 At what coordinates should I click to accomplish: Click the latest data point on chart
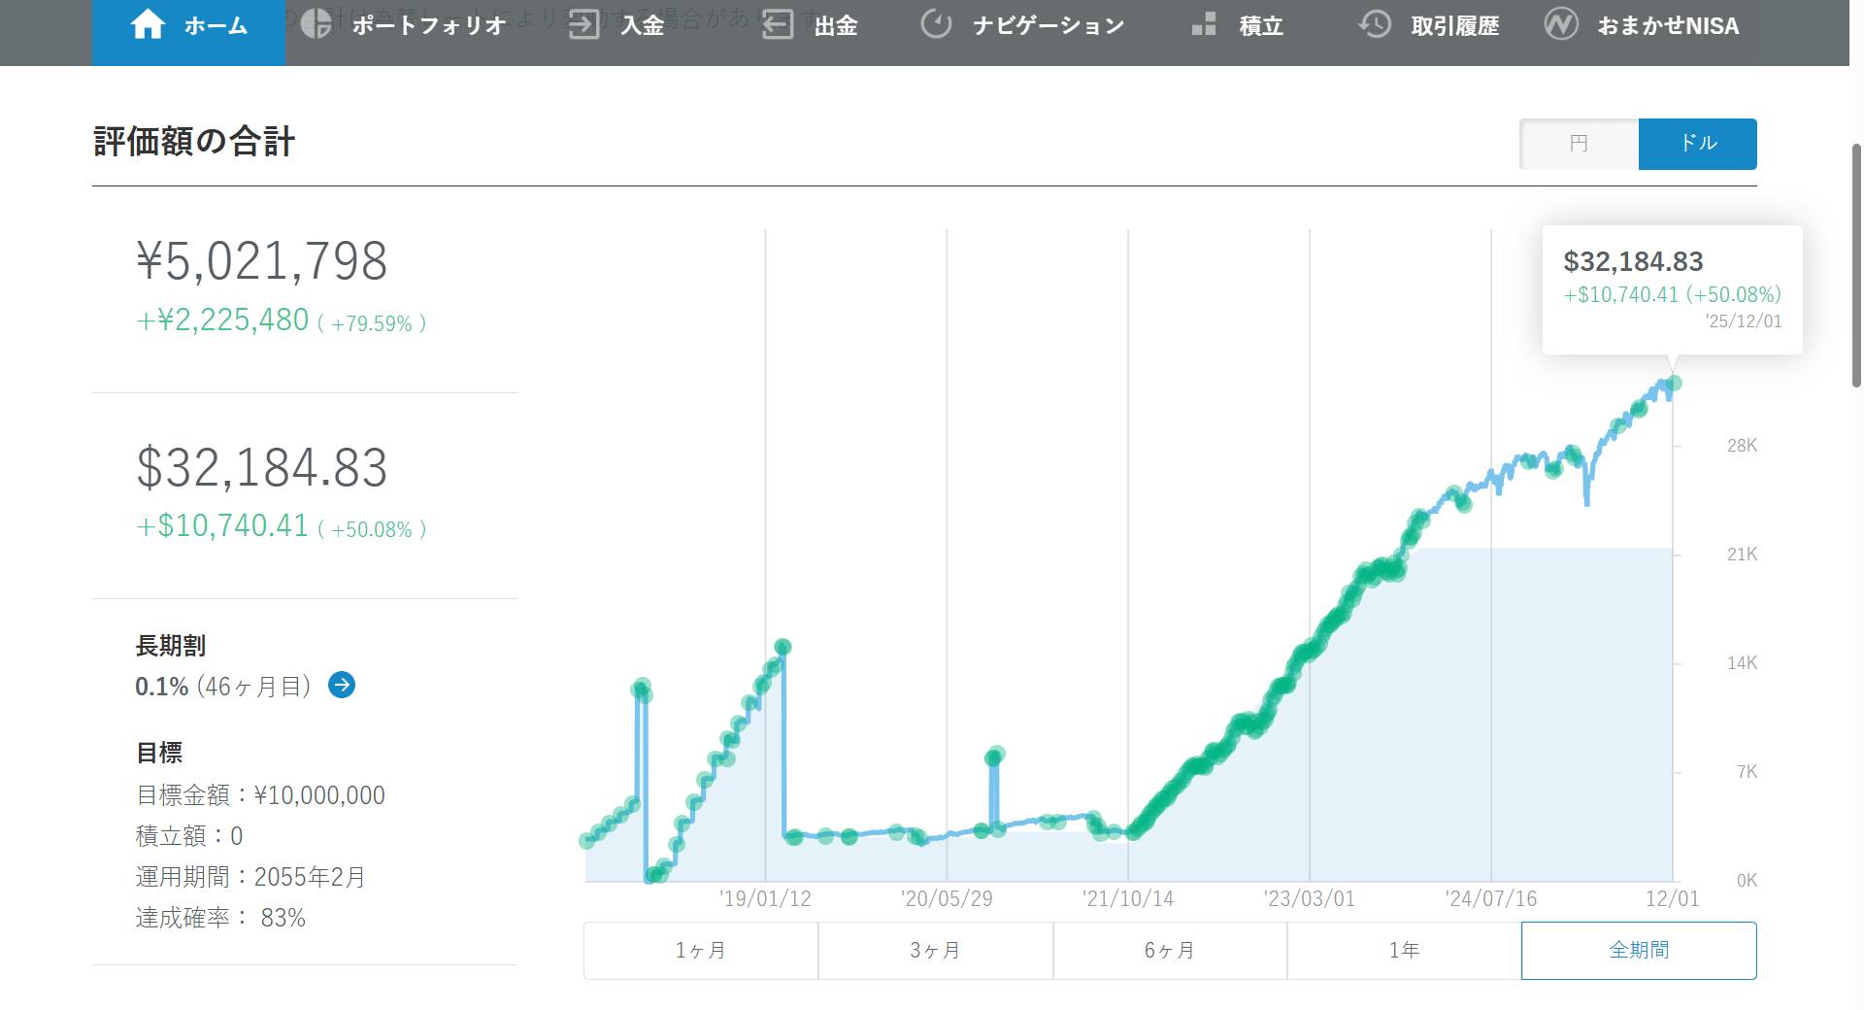click(1673, 384)
